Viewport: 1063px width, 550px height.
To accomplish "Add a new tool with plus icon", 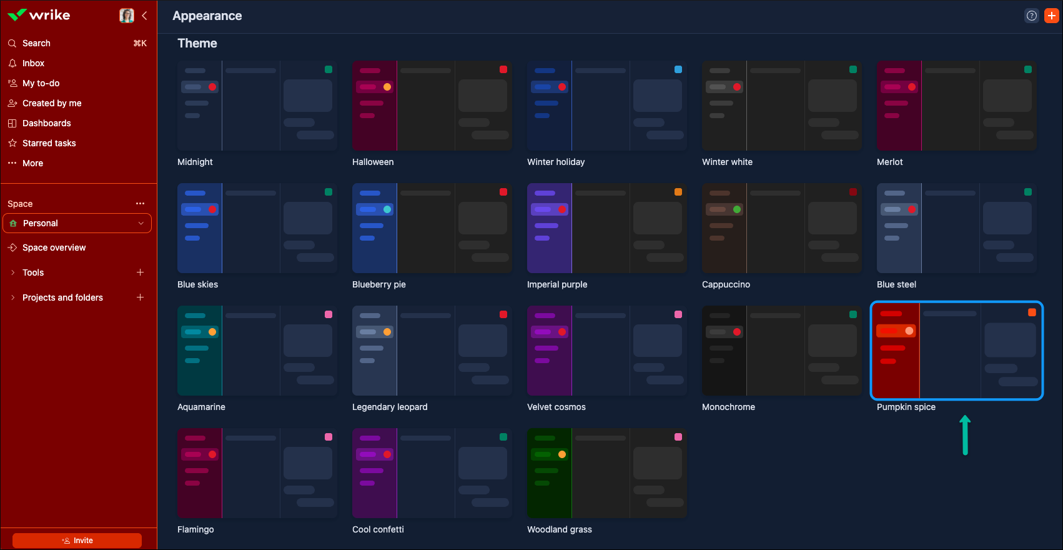I will tap(141, 272).
